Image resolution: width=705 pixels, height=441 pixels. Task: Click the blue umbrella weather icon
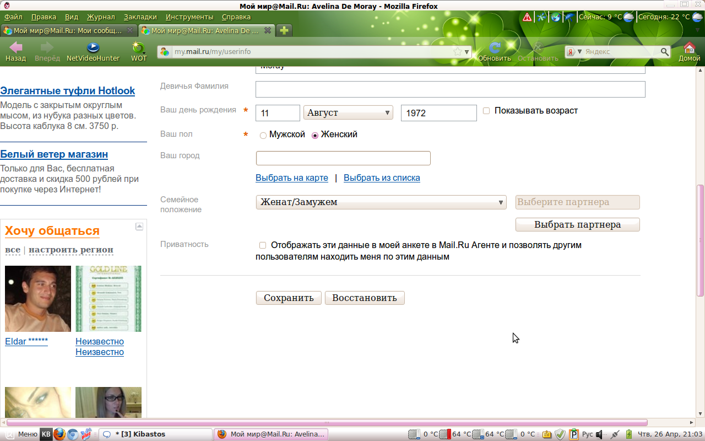pyautogui.click(x=570, y=17)
